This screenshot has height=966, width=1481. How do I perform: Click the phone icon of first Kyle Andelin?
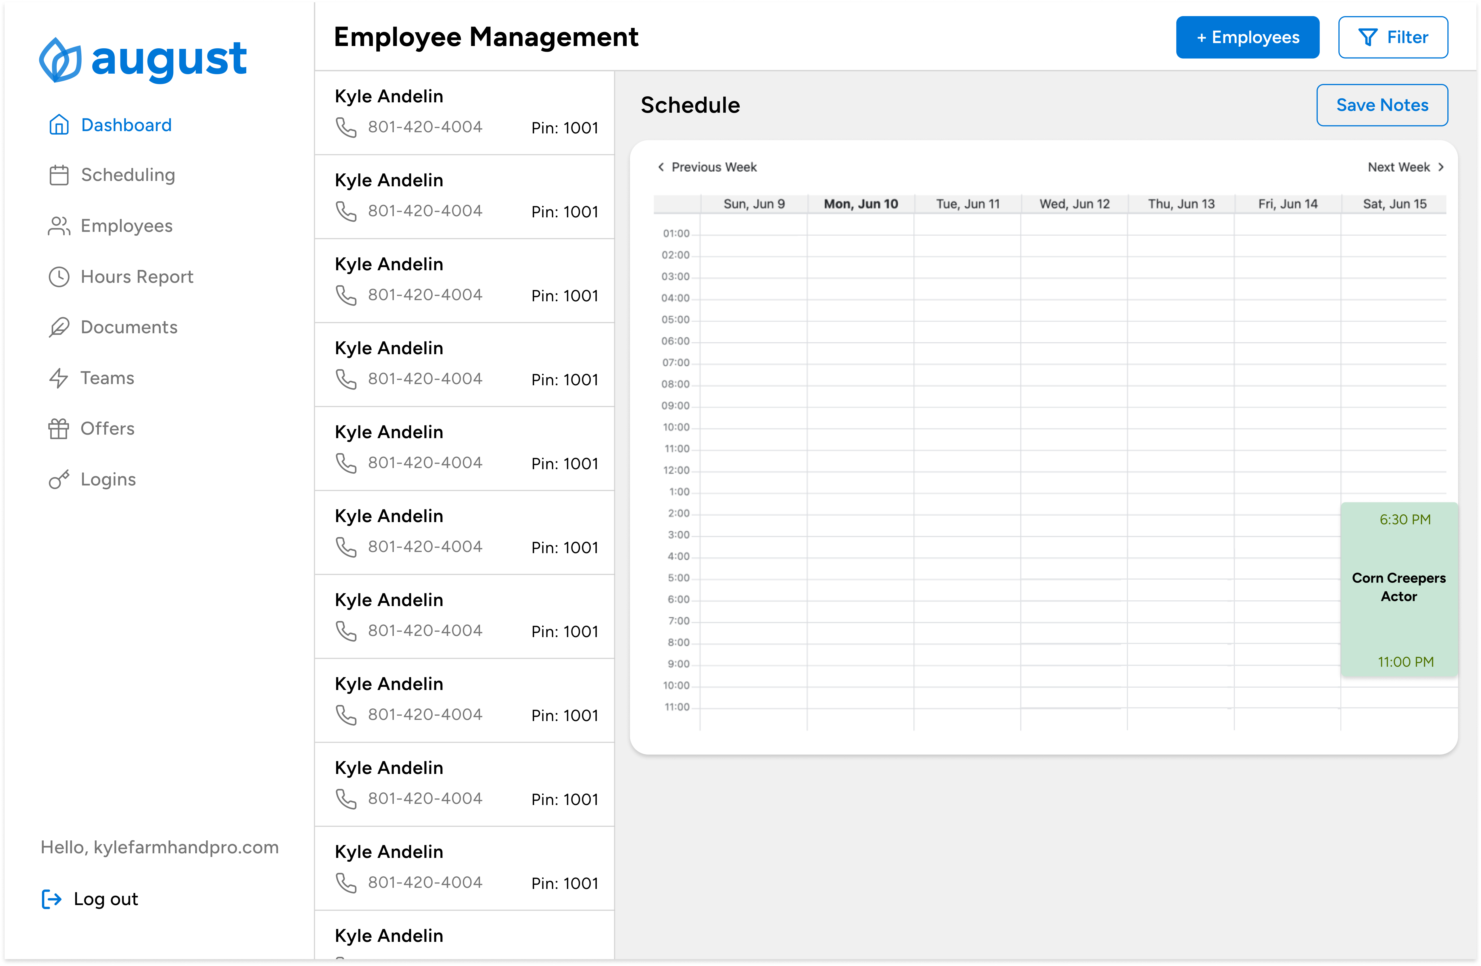tap(346, 128)
